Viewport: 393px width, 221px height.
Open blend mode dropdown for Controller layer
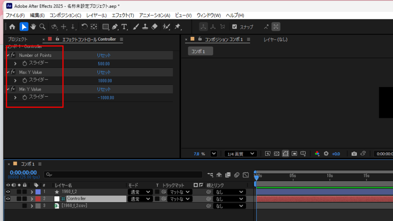140,199
